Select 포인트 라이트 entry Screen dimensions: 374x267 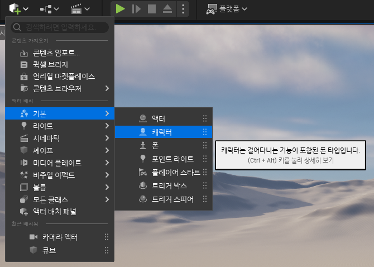tap(164, 159)
